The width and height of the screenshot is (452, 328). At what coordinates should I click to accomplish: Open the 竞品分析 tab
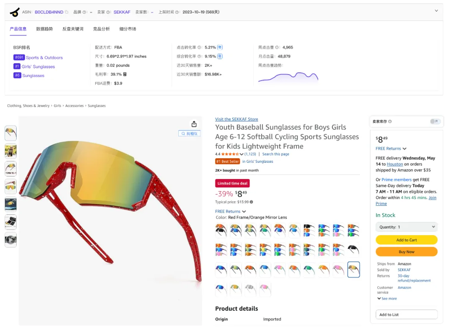pos(101,29)
